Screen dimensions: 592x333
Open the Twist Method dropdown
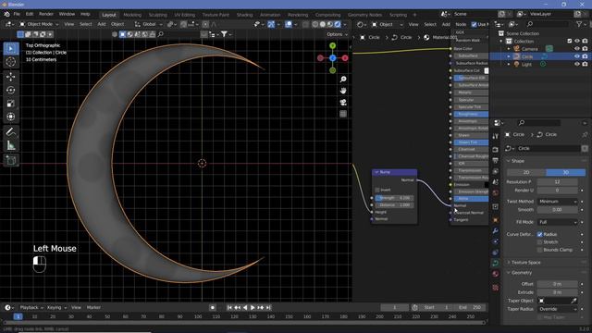(557, 202)
